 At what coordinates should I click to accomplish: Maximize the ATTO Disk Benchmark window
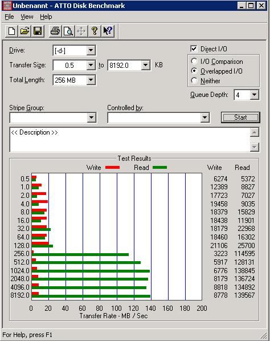(x=251, y=6)
